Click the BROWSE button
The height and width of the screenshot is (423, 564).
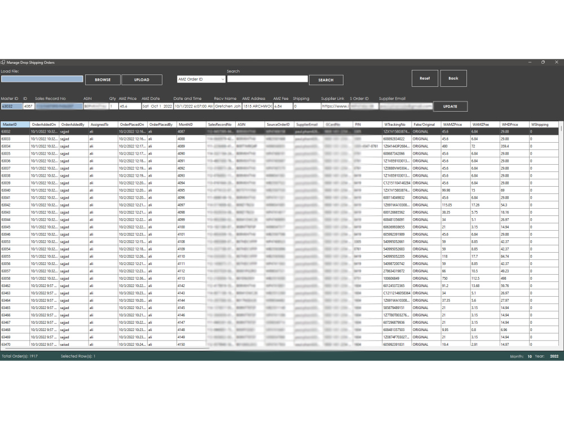[x=103, y=80]
